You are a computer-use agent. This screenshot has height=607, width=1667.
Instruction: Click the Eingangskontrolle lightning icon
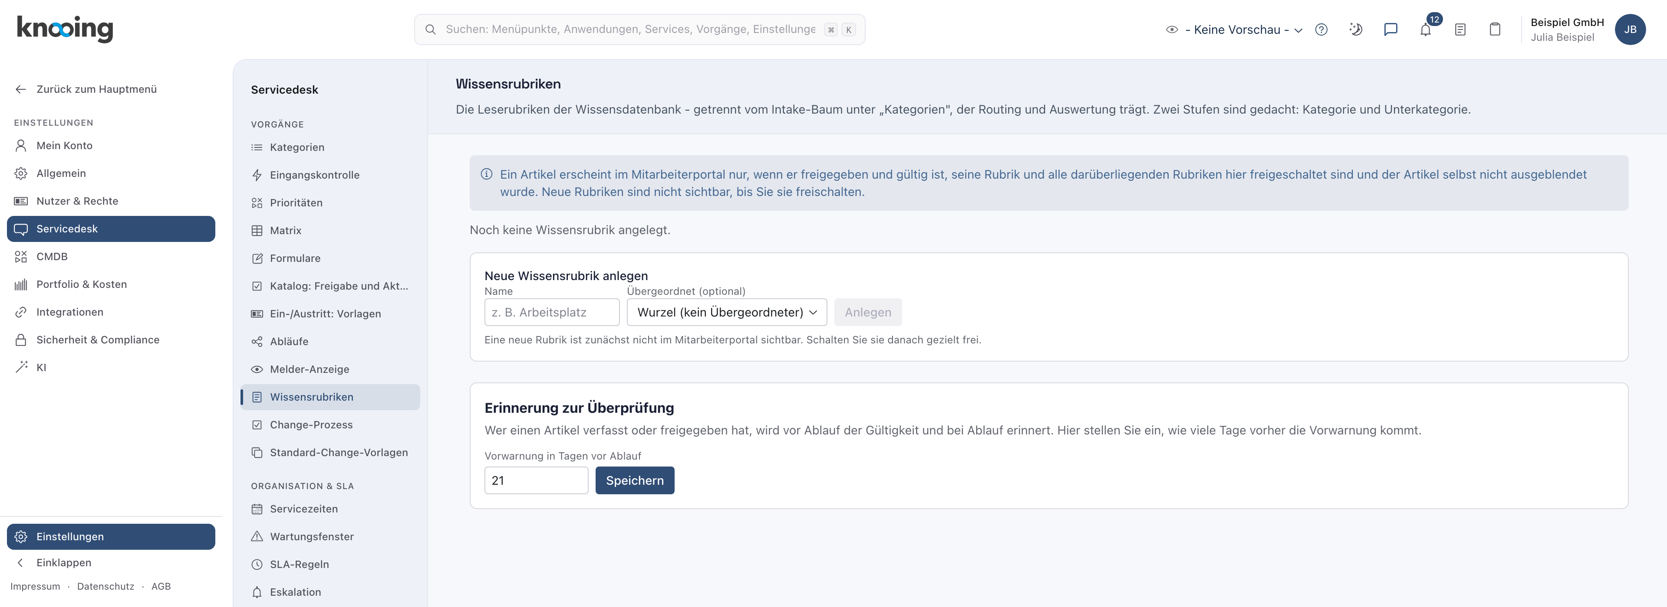257,175
